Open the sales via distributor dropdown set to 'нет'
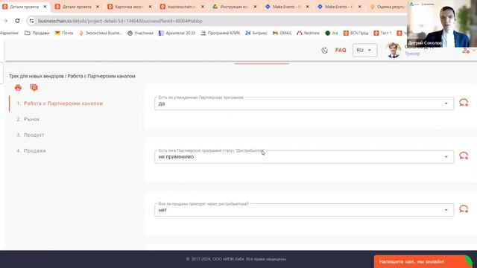Viewport: 477px width, 268px height. tap(304, 210)
